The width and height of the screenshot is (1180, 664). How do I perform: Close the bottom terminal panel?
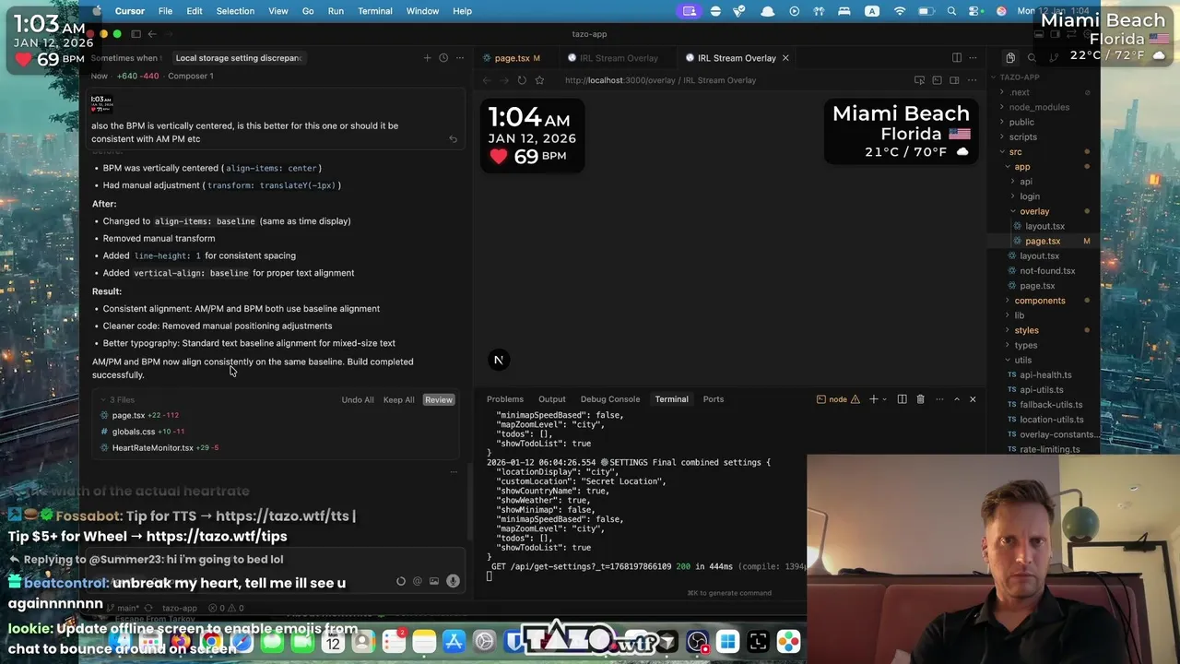tap(973, 399)
